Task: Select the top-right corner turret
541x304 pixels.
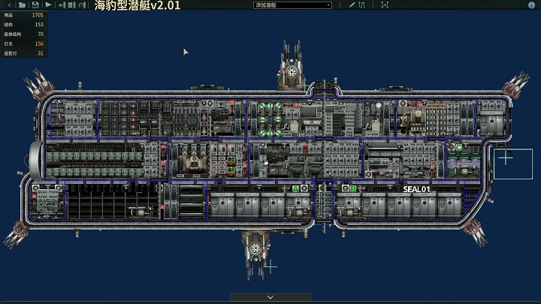Action: click(x=515, y=85)
